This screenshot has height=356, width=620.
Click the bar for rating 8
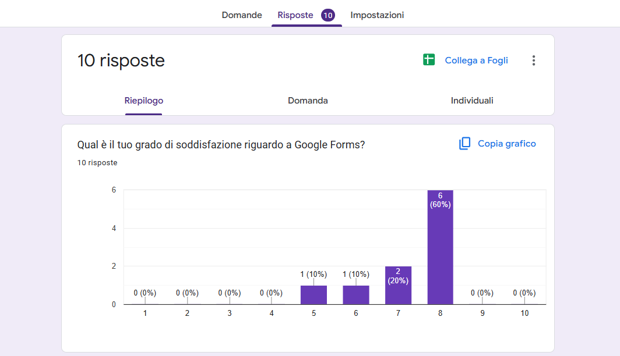pyautogui.click(x=440, y=250)
